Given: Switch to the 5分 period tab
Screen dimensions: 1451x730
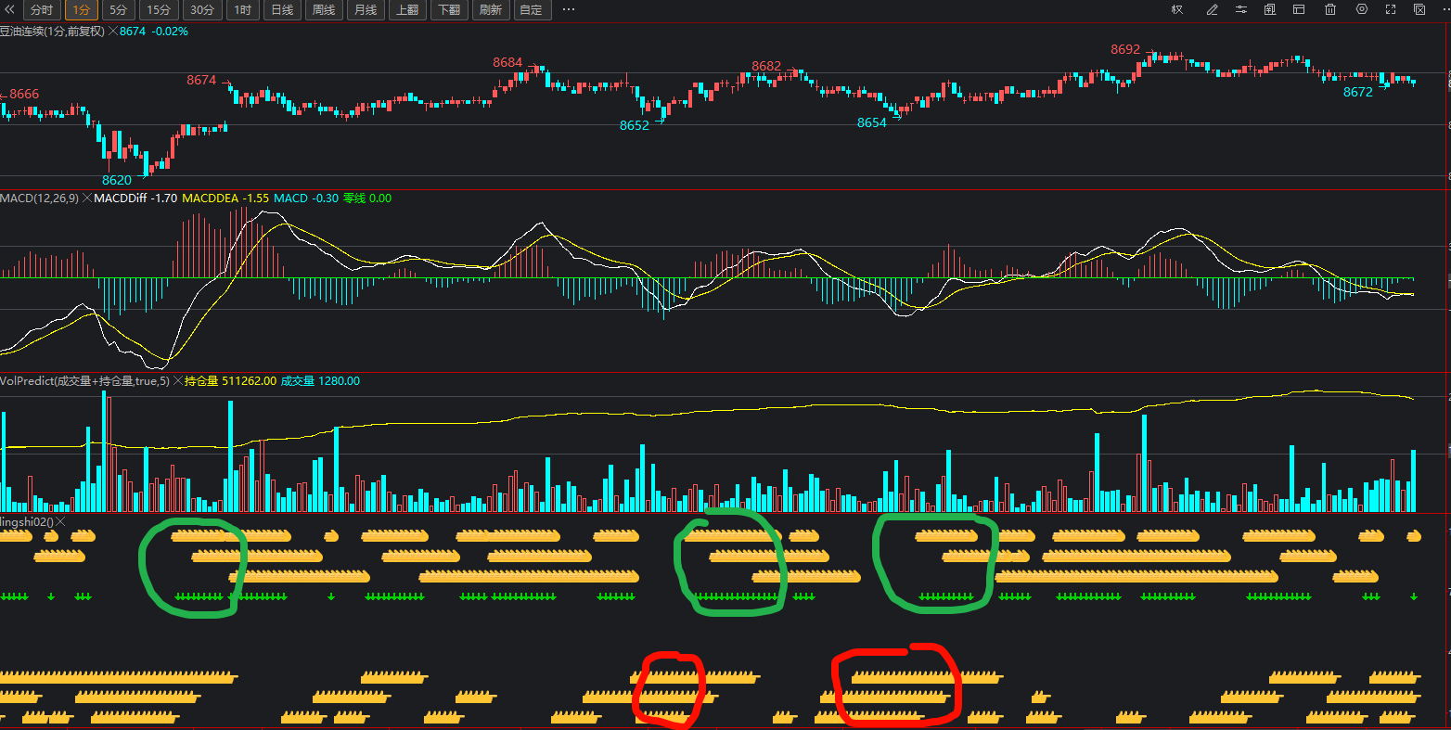Looking at the screenshot, I should [118, 10].
